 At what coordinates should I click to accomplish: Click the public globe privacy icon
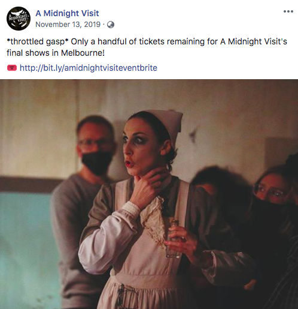pyautogui.click(x=111, y=25)
